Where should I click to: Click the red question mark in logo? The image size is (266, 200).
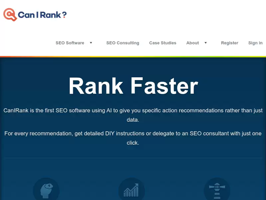(65, 15)
